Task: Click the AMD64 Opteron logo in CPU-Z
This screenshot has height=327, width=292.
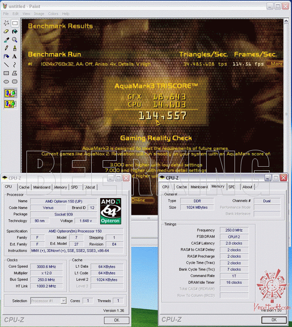Action: (x=110, y=211)
